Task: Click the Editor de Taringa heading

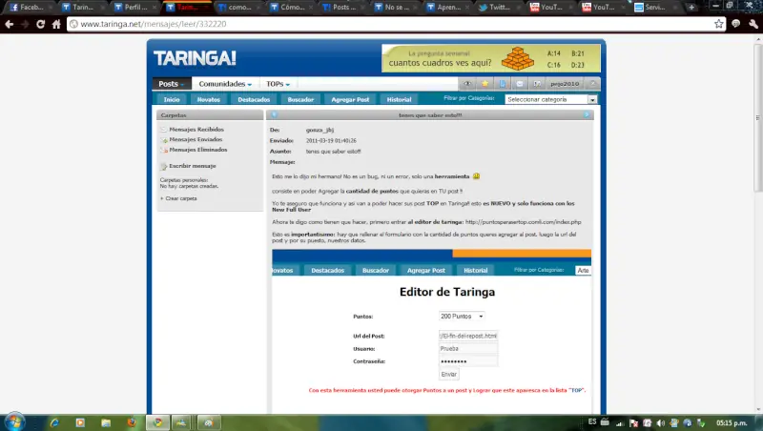Action: click(x=447, y=292)
